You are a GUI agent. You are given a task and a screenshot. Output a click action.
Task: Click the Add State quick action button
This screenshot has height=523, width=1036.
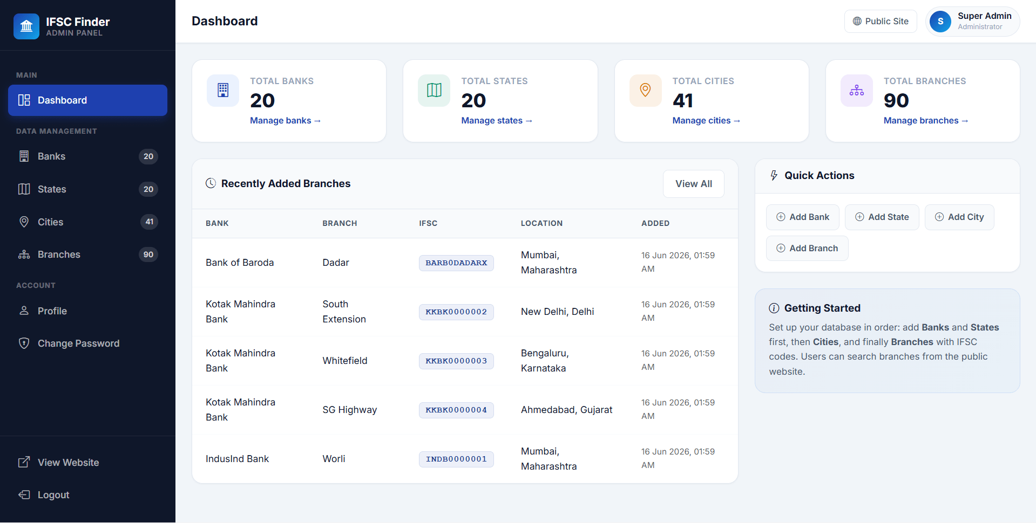(x=882, y=217)
